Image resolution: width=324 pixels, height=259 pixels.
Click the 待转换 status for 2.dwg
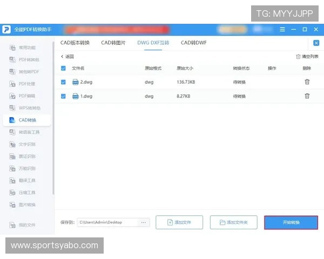click(239, 82)
